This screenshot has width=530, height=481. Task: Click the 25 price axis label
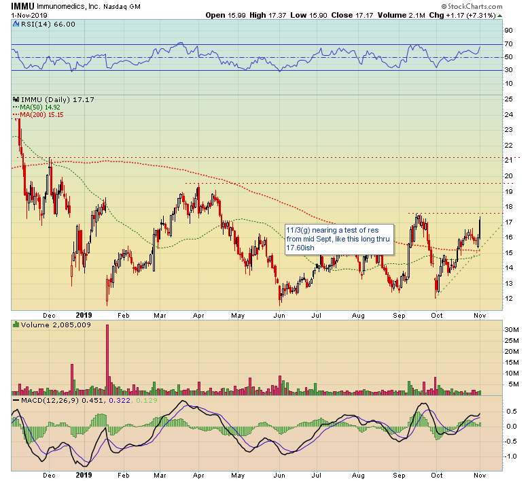[x=508, y=99]
